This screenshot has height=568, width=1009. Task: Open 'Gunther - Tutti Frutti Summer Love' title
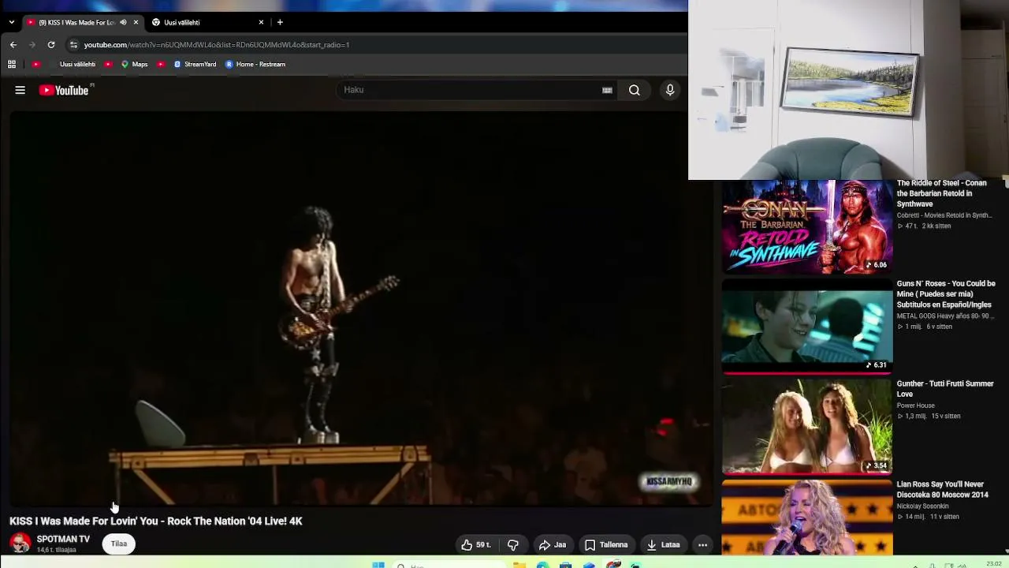click(x=945, y=389)
